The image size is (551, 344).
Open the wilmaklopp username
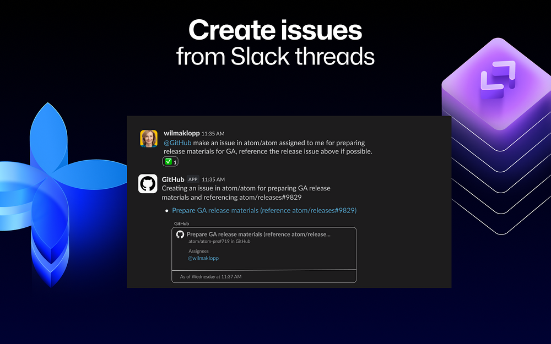[x=181, y=133]
